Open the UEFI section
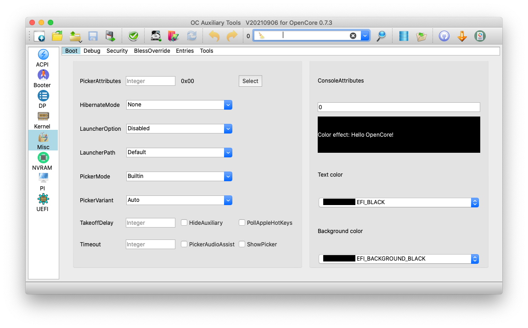528x328 pixels. tap(43, 202)
